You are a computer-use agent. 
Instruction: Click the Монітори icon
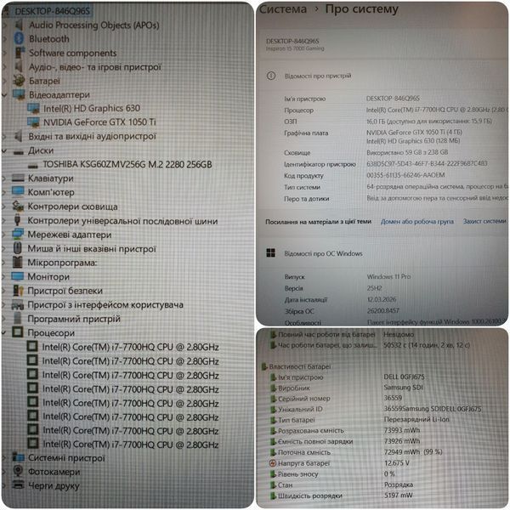18,276
